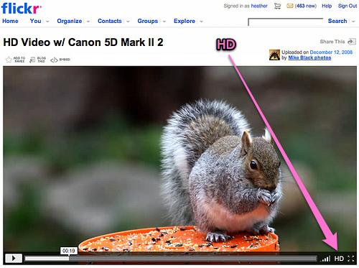This screenshot has width=359, height=268.
Task: Click the Search link
Action: (x=337, y=21)
